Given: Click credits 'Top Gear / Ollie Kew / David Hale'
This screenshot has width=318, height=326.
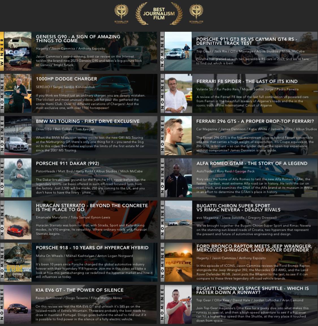Looking at the screenshot, I should 250,300.
